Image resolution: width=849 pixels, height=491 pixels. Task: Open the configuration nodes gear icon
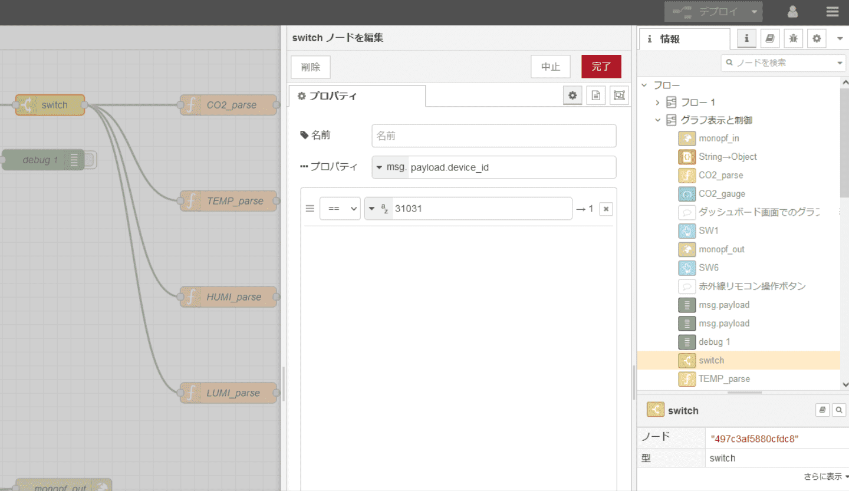pyautogui.click(x=817, y=39)
